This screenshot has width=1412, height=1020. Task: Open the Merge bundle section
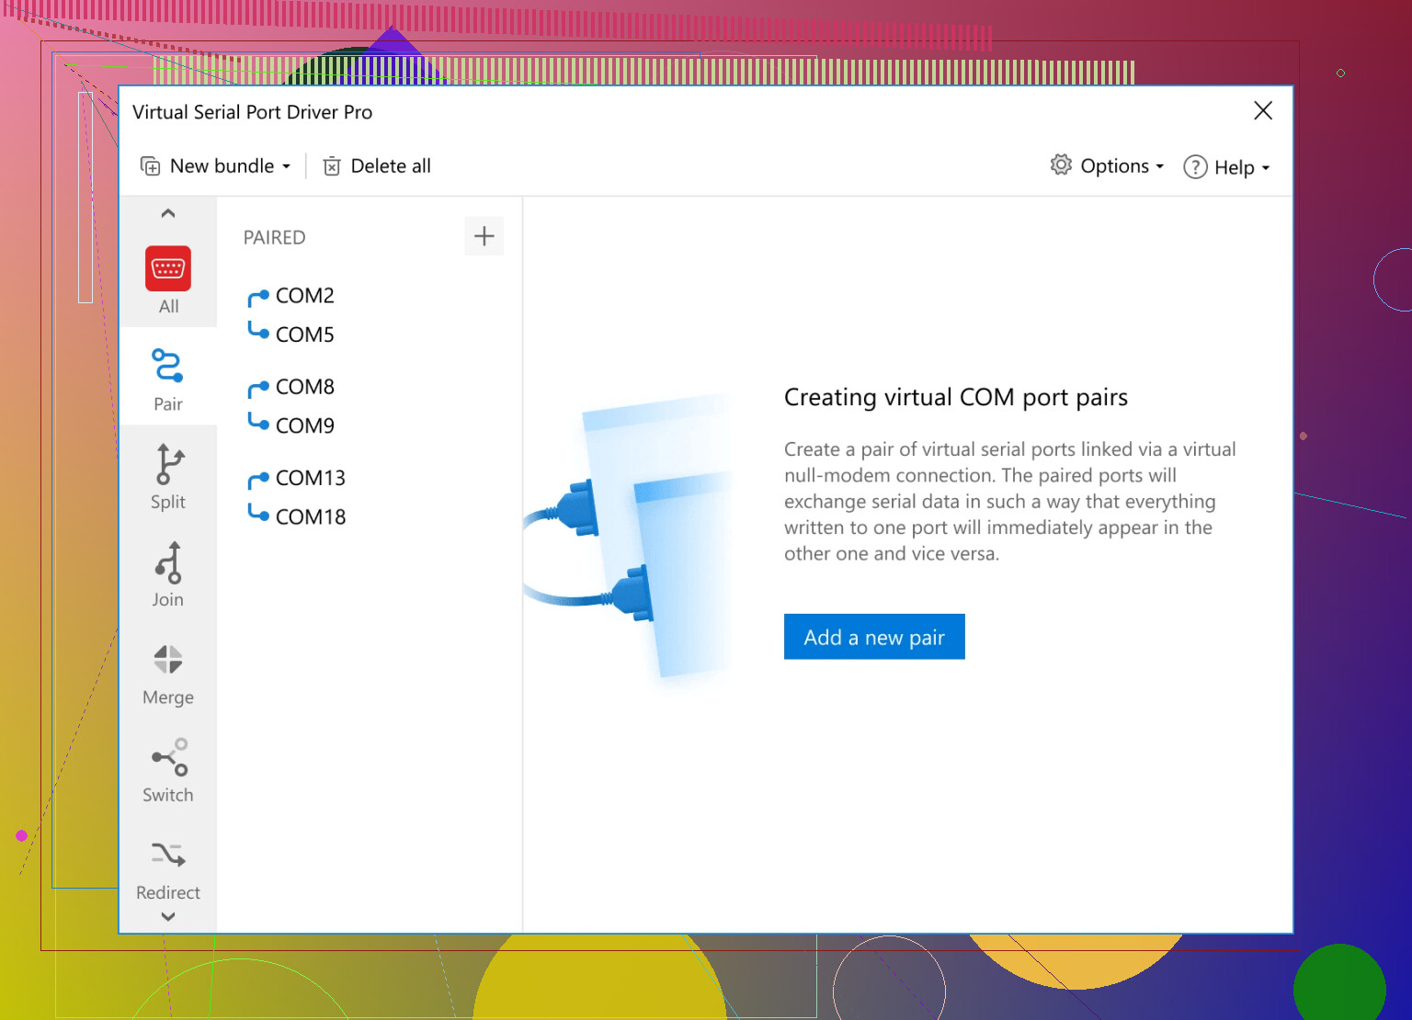(x=168, y=661)
